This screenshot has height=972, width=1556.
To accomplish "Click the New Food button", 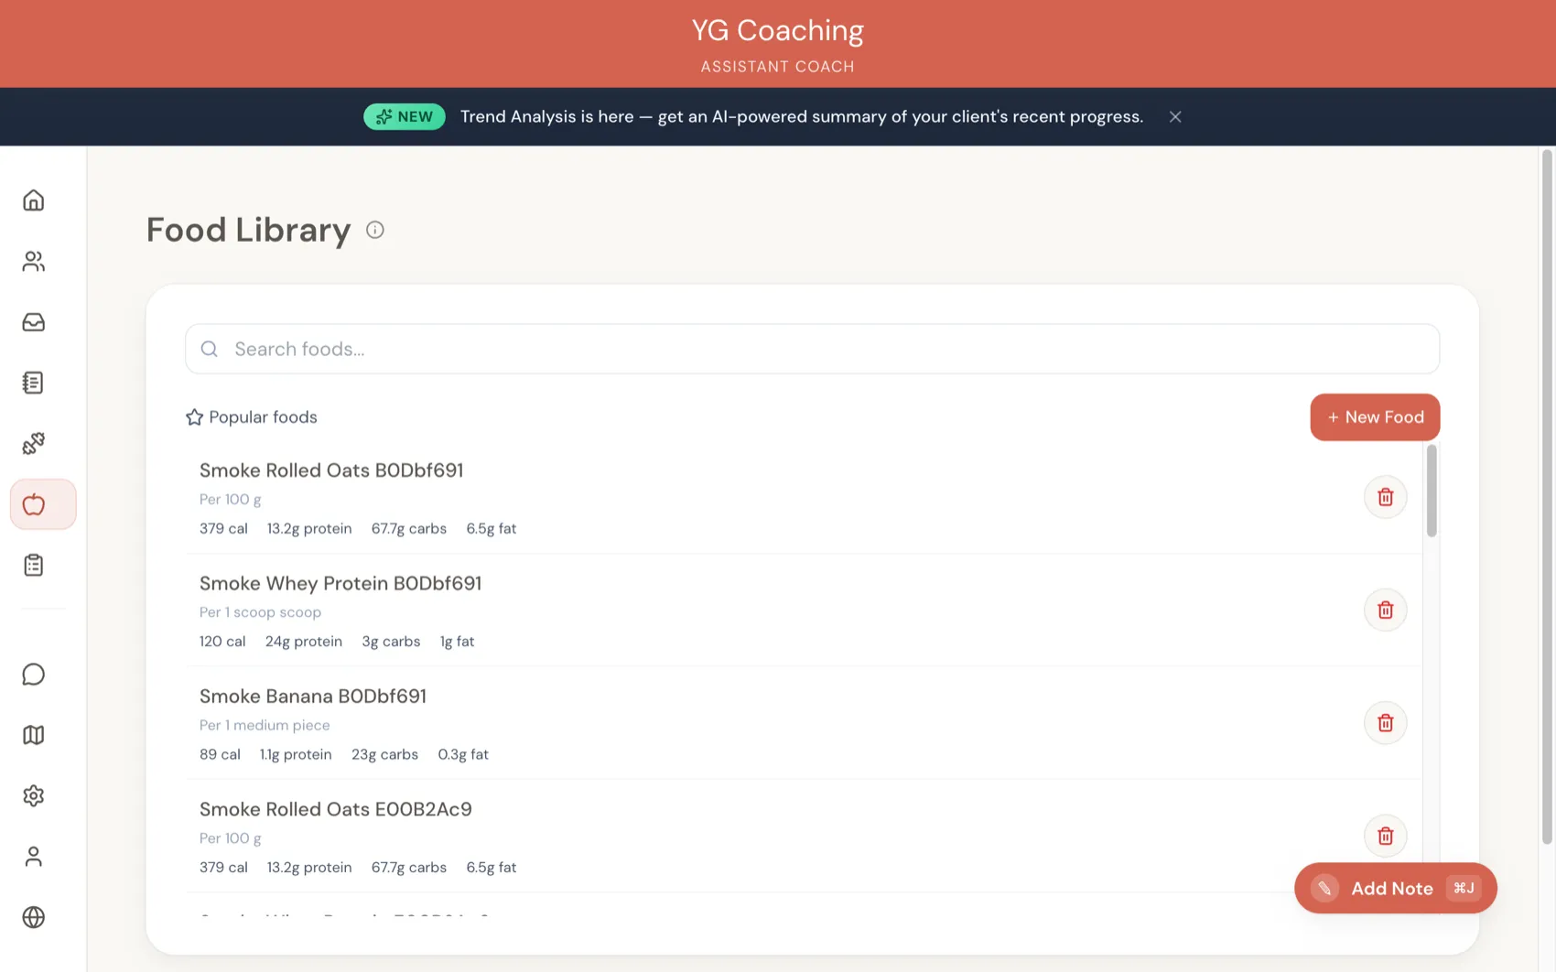I will tap(1375, 417).
